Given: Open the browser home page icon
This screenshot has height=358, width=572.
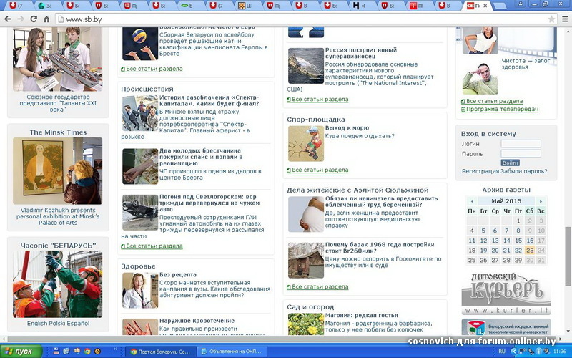Looking at the screenshot, I should pos(46,19).
